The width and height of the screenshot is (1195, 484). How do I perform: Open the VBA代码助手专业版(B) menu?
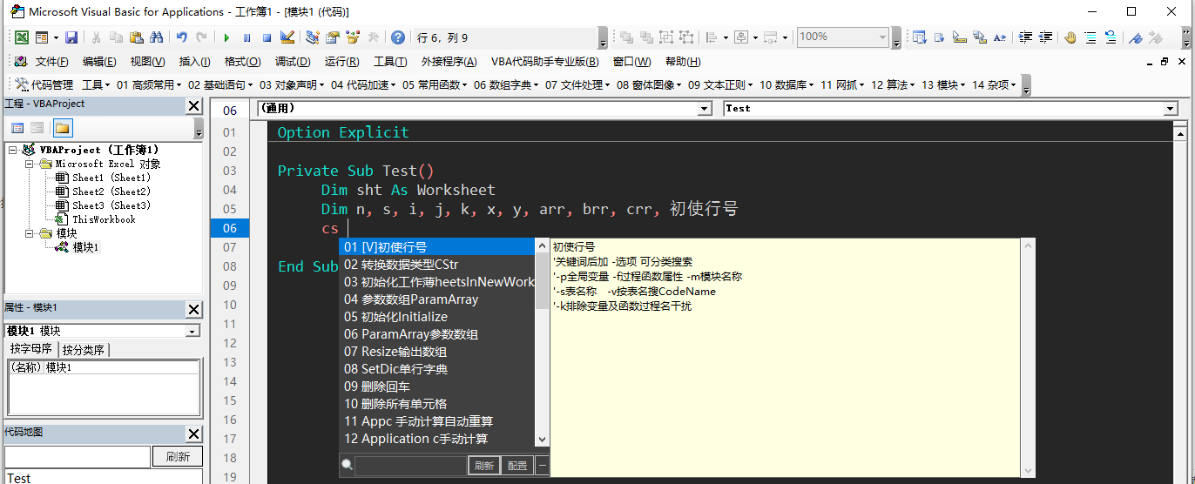[544, 62]
